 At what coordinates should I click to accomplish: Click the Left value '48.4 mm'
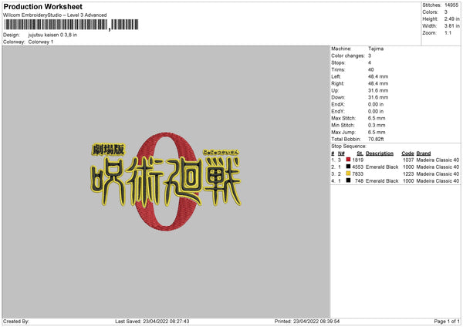(378, 76)
